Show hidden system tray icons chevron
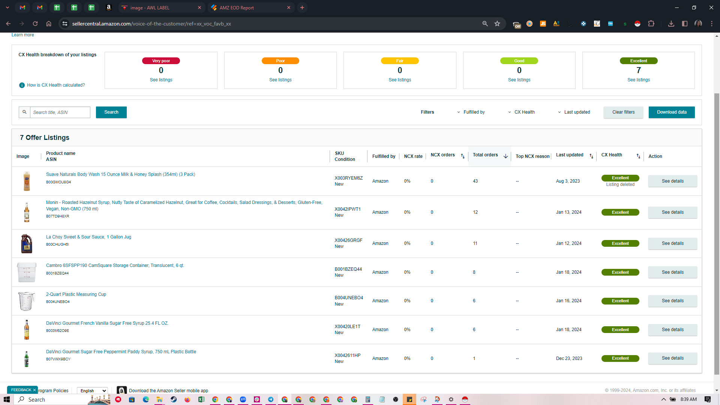 [x=663, y=399]
